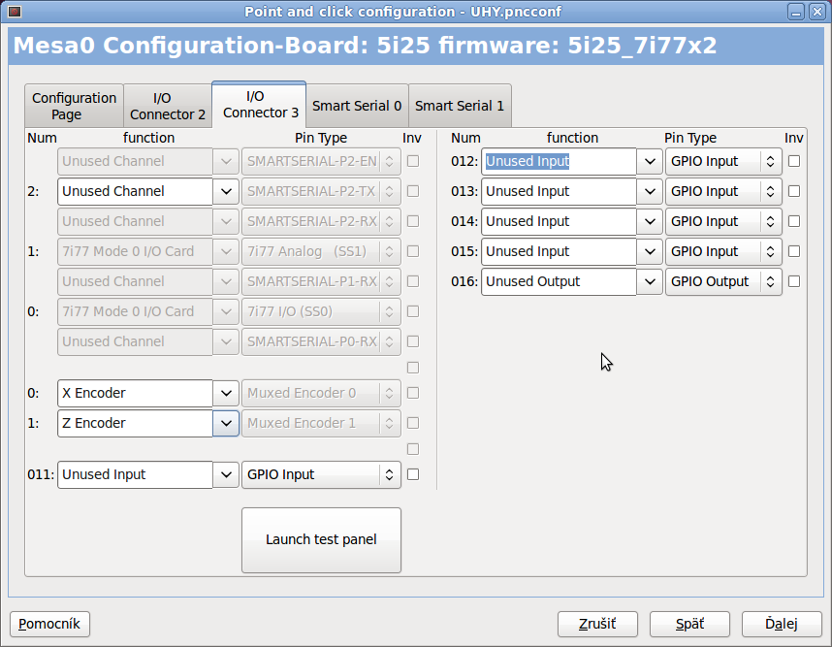Expand channel 2 Unused Channel dropdown
This screenshot has height=647, width=832.
pyautogui.click(x=226, y=191)
